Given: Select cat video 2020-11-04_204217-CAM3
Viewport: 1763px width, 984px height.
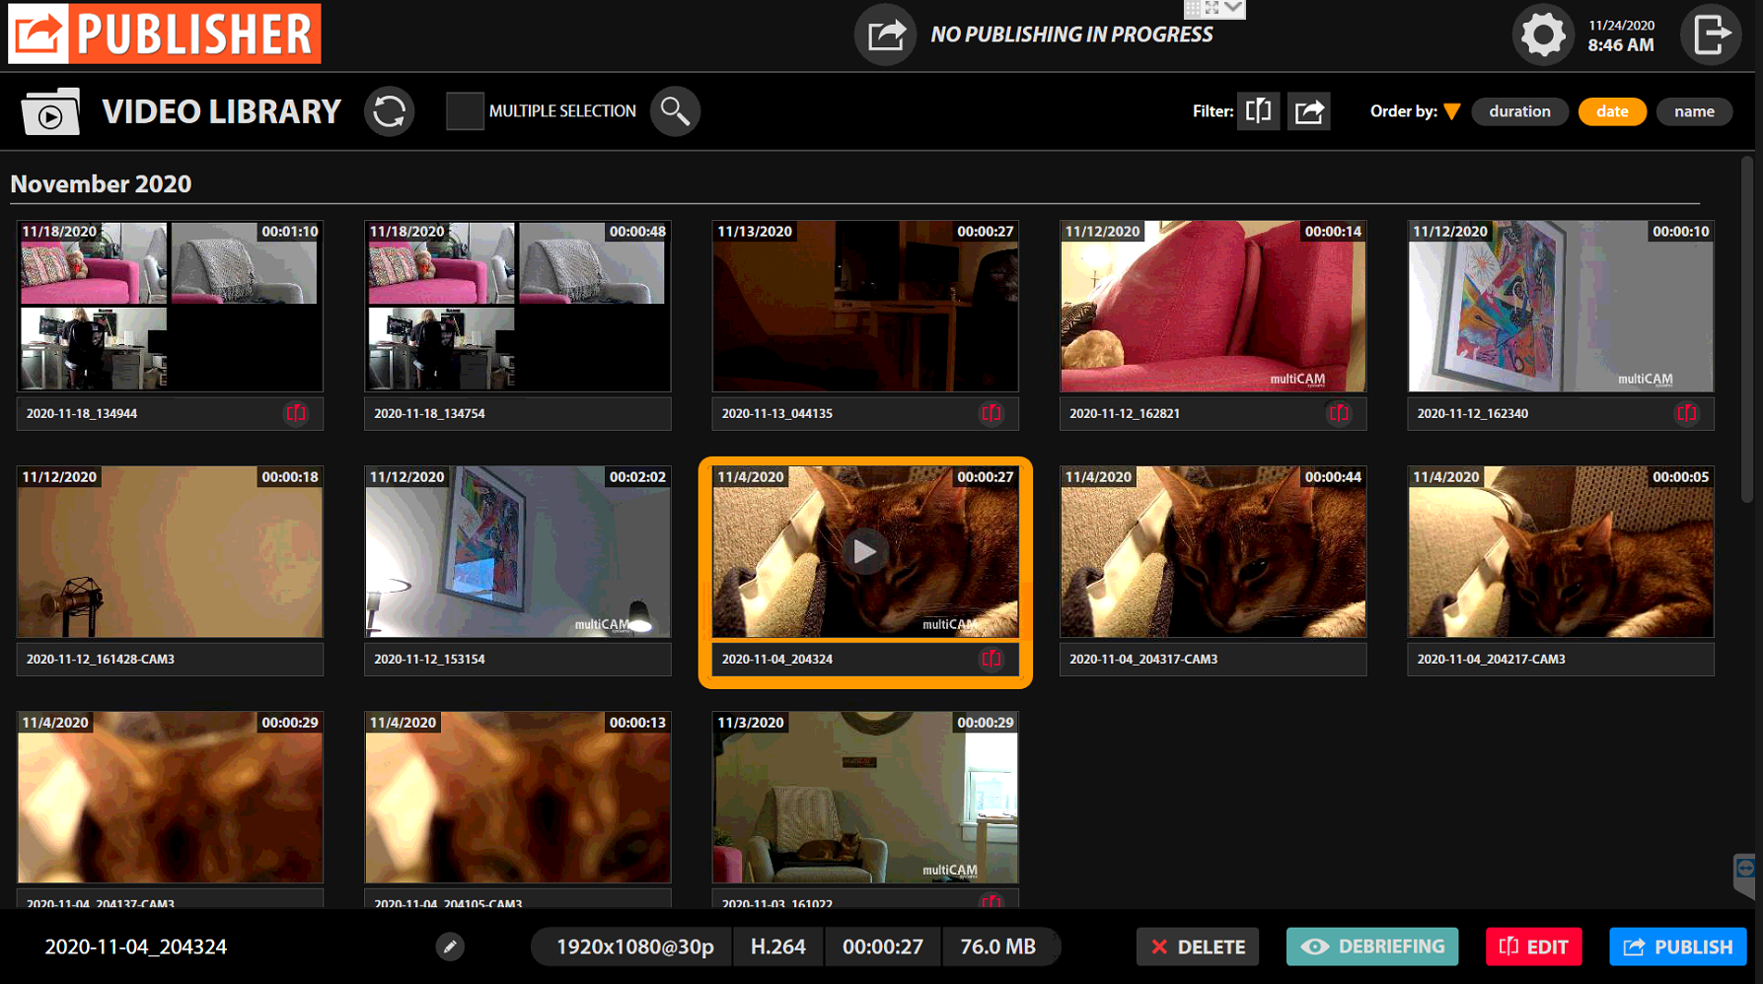Looking at the screenshot, I should coord(1561,551).
